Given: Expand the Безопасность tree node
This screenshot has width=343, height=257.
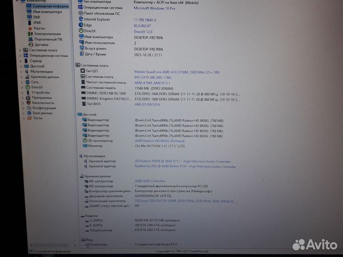Looking at the screenshot, I should coord(23,103).
